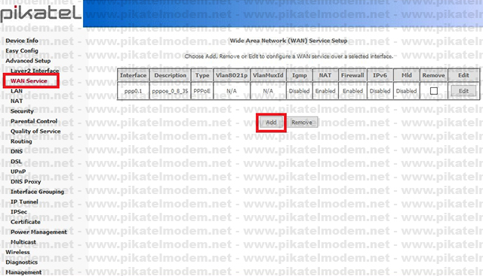Click the Remove button below table
483x276 pixels.
tap(302, 123)
